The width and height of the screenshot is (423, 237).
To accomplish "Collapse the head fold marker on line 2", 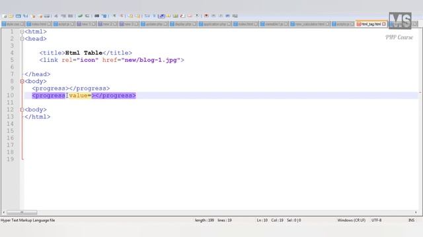I will click(x=22, y=39).
